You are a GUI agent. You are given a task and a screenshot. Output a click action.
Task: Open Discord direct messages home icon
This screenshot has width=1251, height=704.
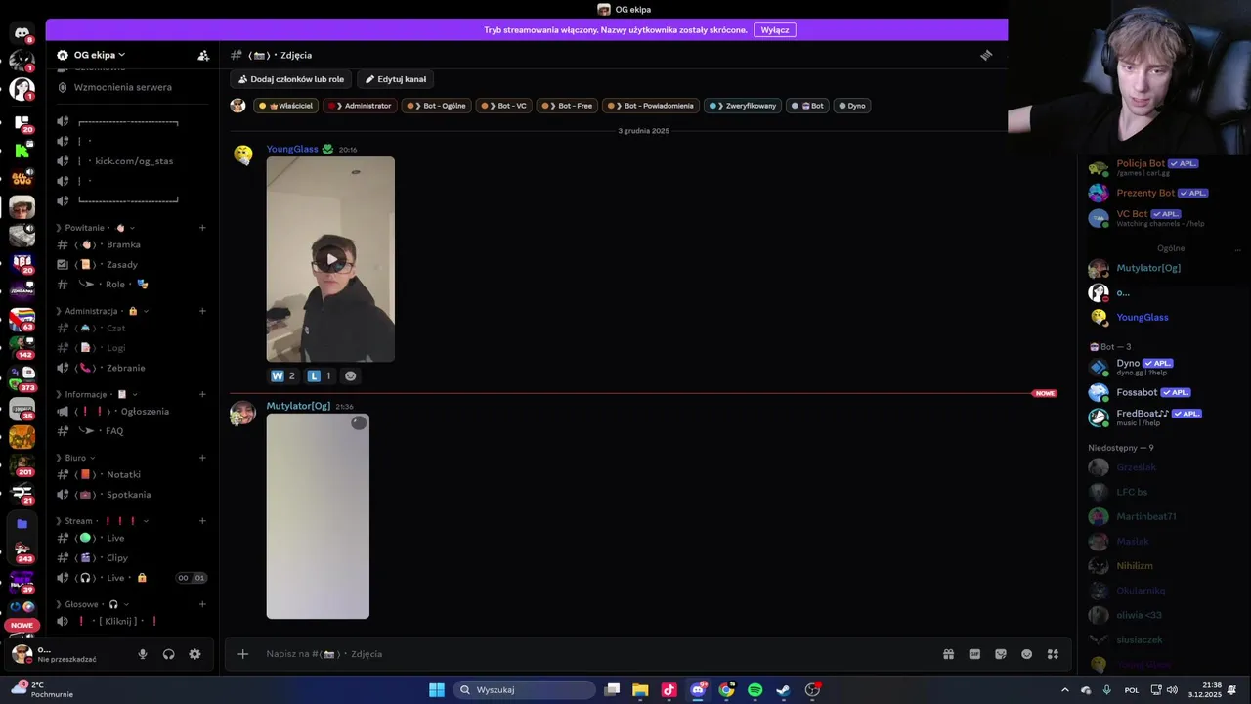(22, 33)
